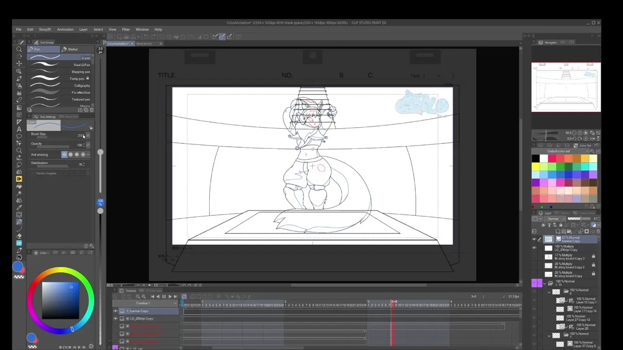
Task: Select the Gradient tool in left toolbar
Action: pos(19,108)
